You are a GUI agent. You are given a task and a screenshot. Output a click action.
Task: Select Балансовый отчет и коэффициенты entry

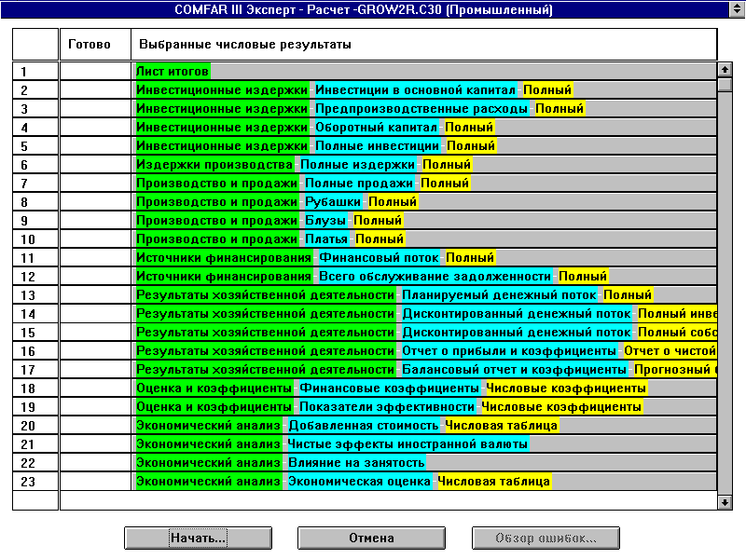point(515,369)
